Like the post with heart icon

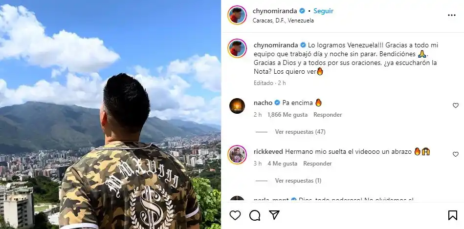coord(235,215)
